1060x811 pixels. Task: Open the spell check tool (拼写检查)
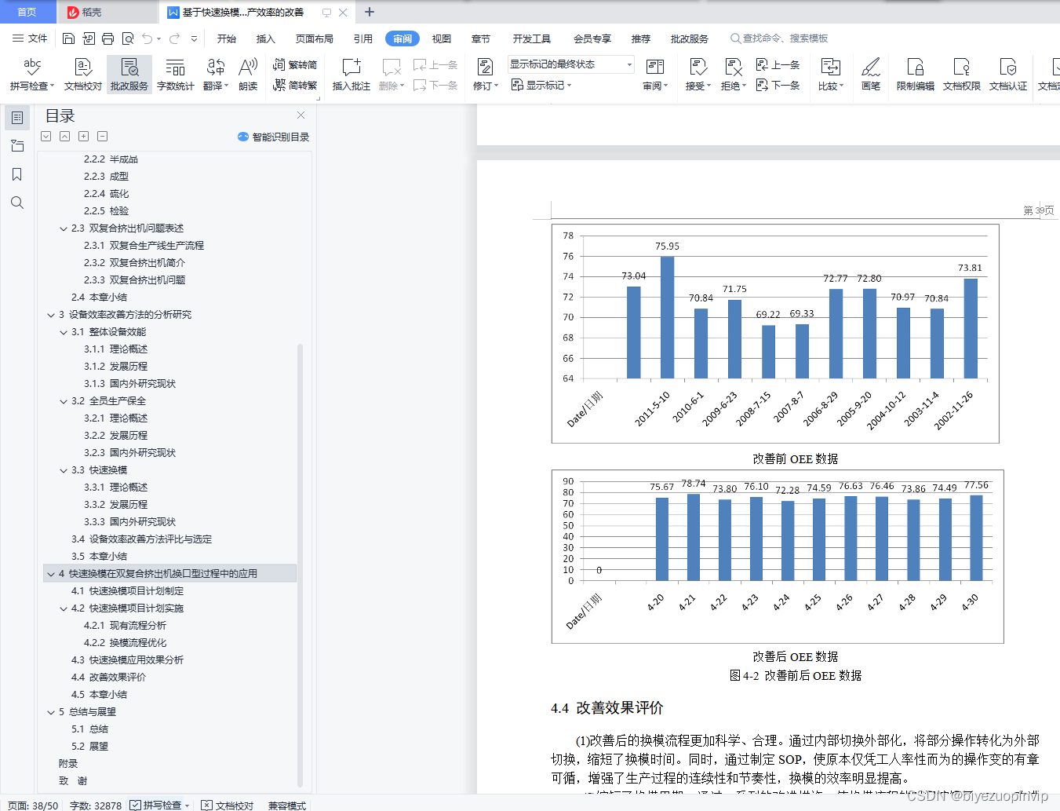pos(32,75)
